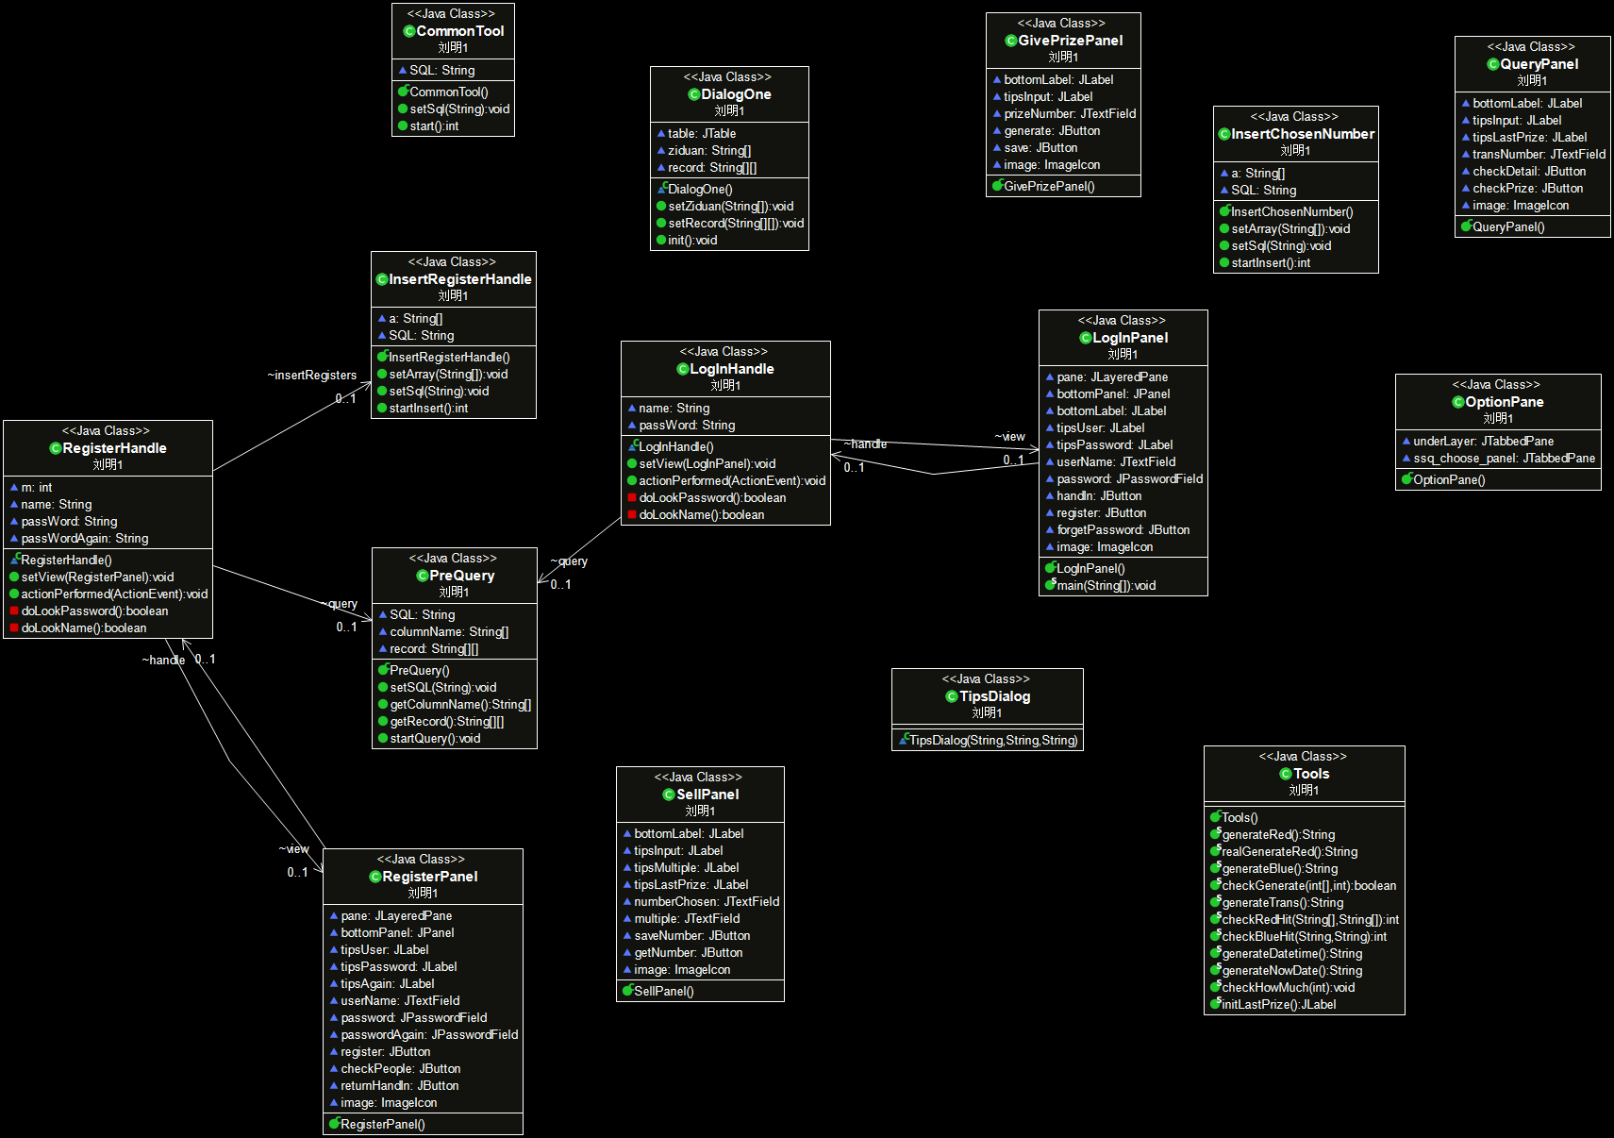The image size is (1614, 1138).
Task: Select 'forgetPassword: JButton' in LogInPanel
Action: pos(1123,529)
